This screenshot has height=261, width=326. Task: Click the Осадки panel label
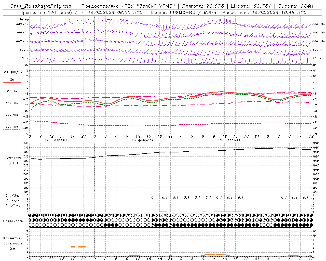pyautogui.click(x=13, y=200)
